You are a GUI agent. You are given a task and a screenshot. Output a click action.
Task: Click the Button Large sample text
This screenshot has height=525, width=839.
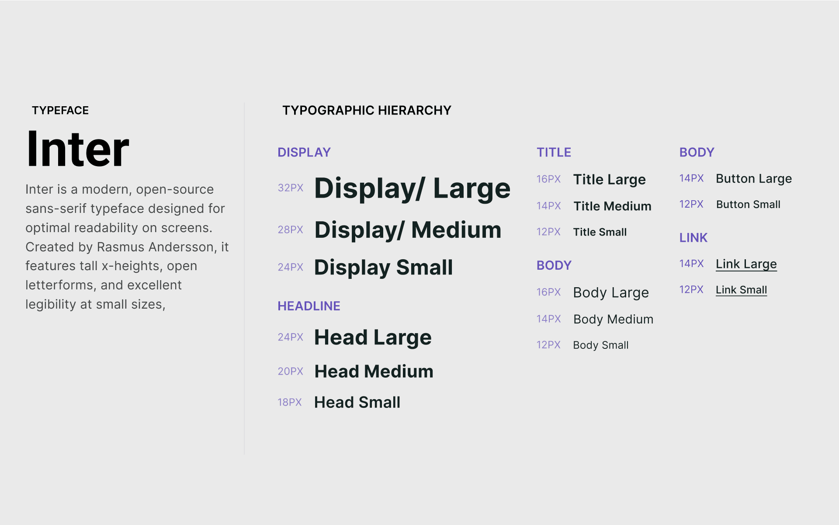(x=753, y=178)
